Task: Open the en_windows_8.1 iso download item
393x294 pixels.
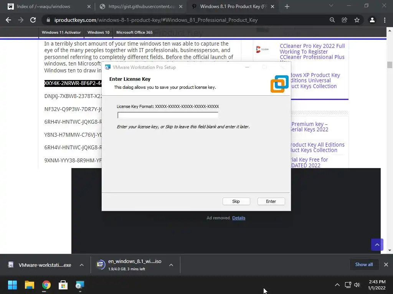Action: tap(130, 265)
